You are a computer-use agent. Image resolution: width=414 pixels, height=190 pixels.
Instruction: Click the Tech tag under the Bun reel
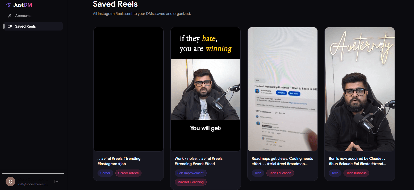[335, 173]
